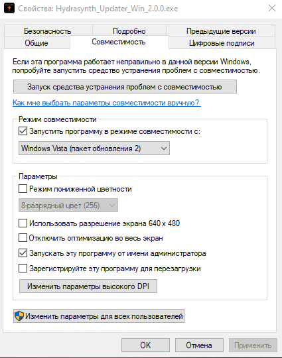
Task: Click Изменить параметры высокого DPI button
Action: tap(88, 286)
